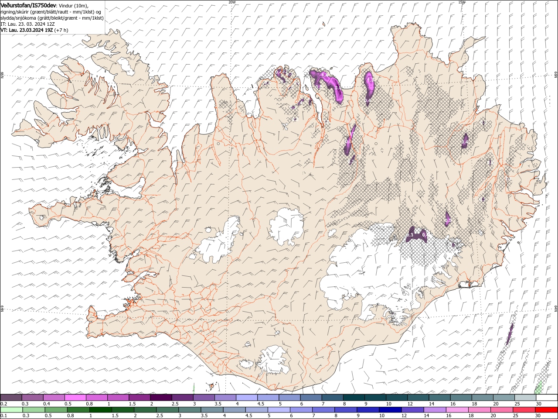The height and width of the screenshot is (419, 558).
Task: Click the Veðurstofan/IS750dev title text
Action: (28, 5)
